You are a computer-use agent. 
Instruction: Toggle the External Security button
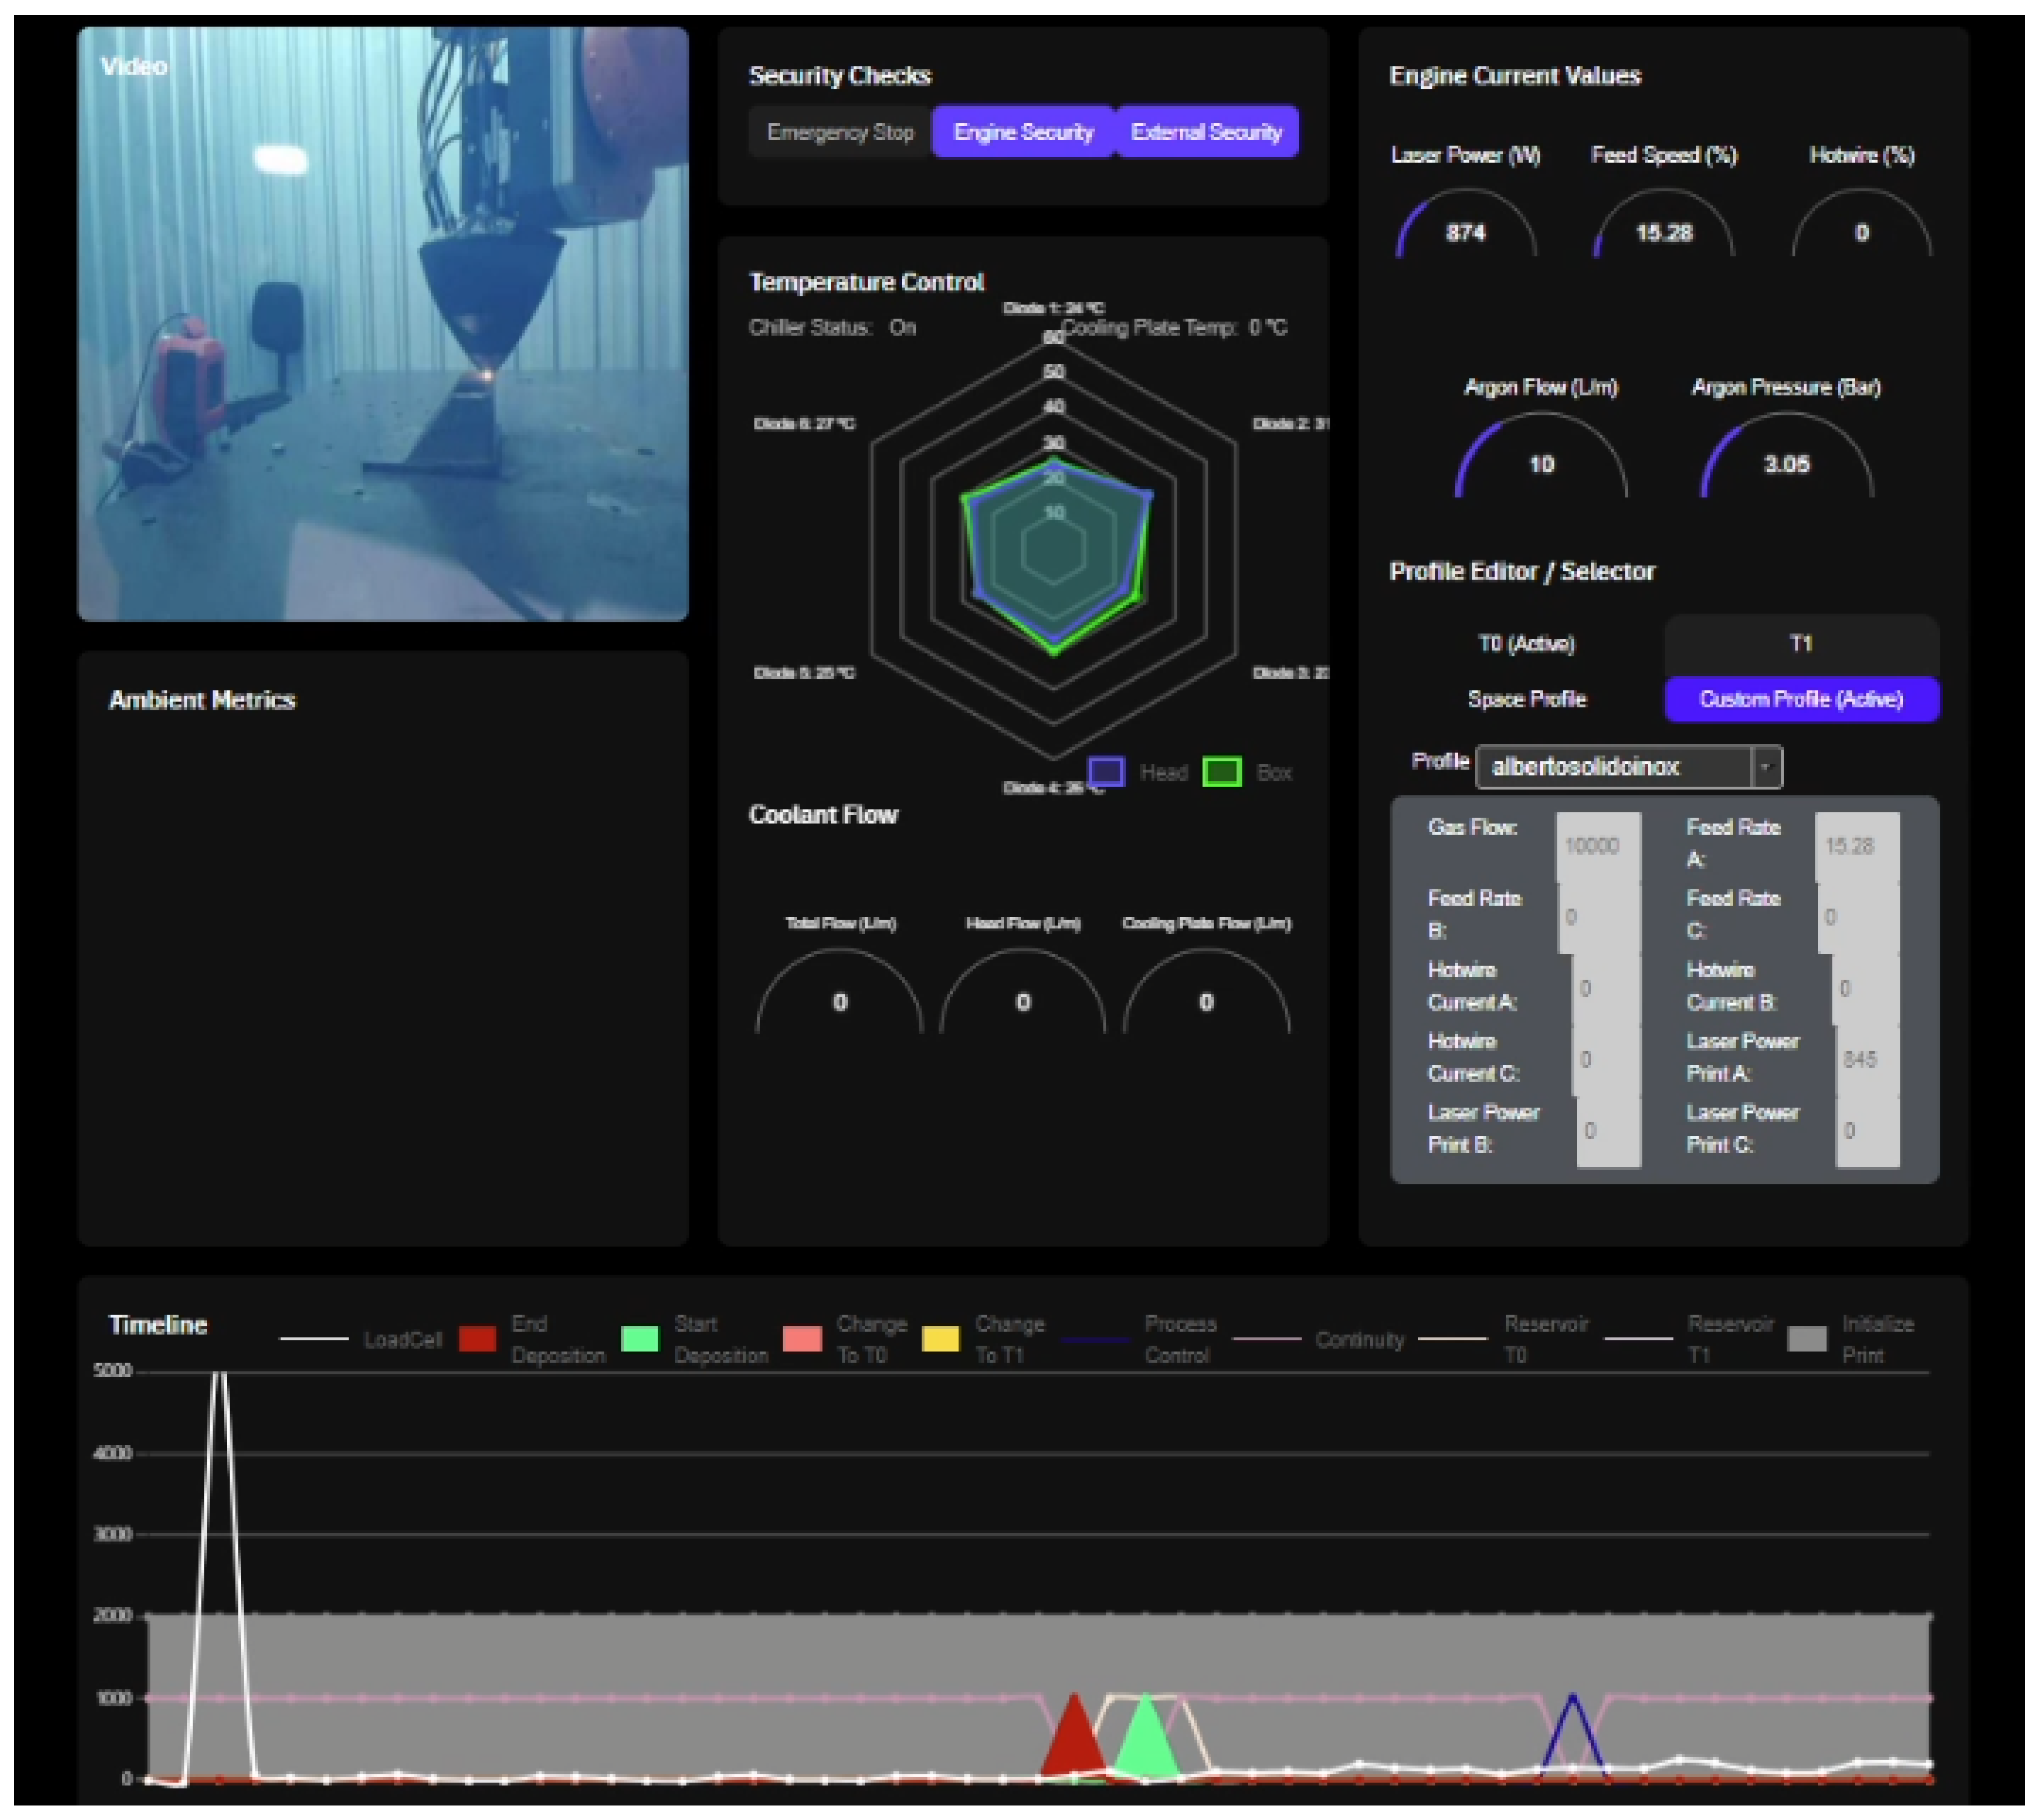coord(1206,132)
